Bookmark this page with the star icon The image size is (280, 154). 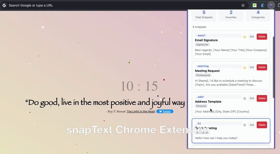point(243,5)
